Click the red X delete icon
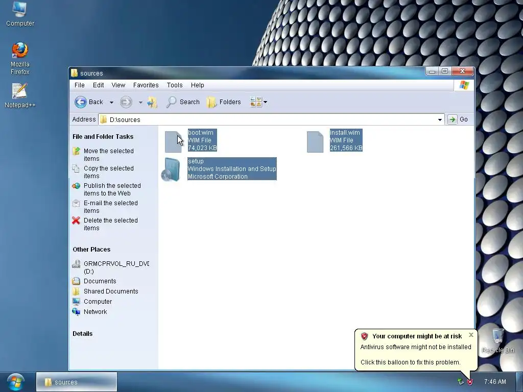The height and width of the screenshot is (392, 523). click(x=76, y=220)
